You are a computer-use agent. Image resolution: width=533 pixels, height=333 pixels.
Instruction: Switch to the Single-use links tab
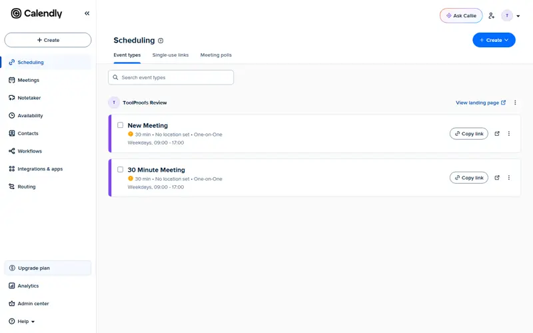click(x=171, y=55)
